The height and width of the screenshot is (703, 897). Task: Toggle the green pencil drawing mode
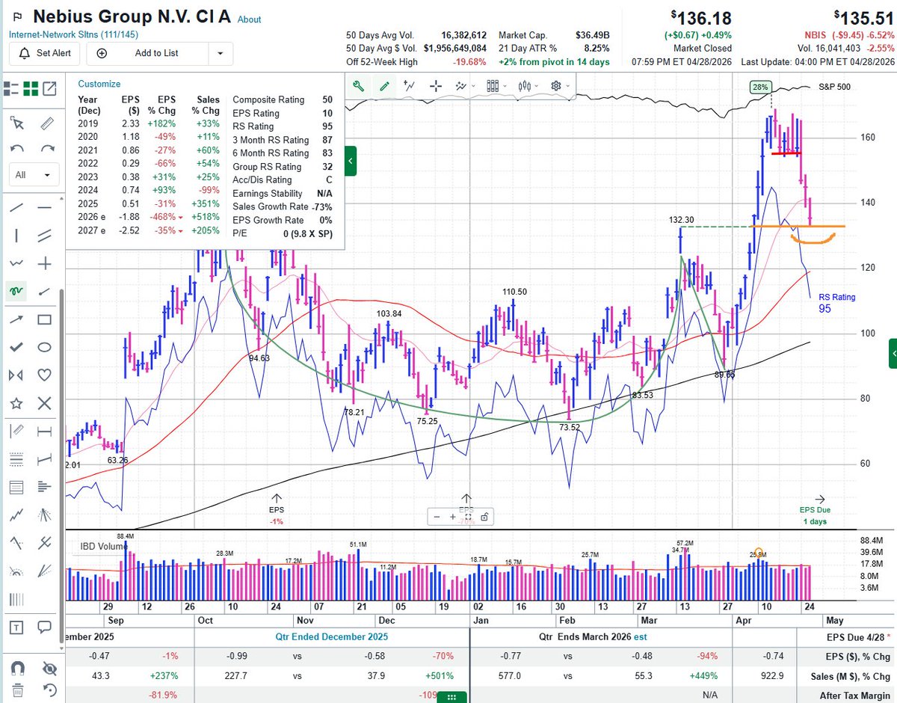384,86
